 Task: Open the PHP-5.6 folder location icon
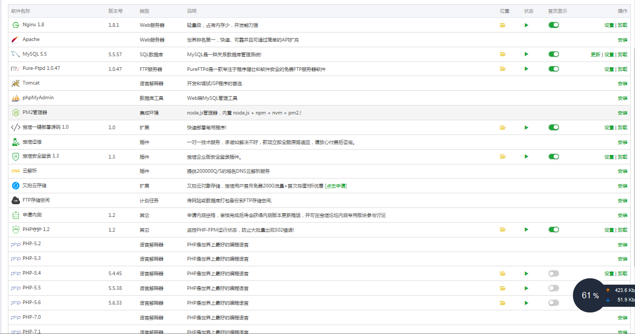[503, 303]
